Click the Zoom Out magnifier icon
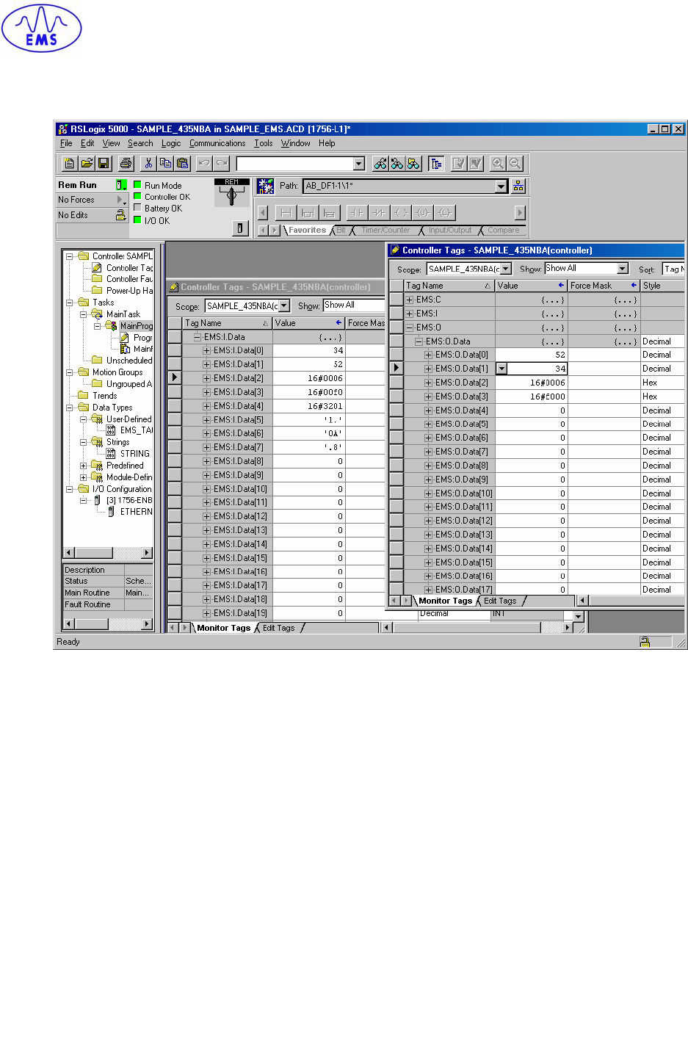Screen dimensions: 688x1053 click(515, 164)
